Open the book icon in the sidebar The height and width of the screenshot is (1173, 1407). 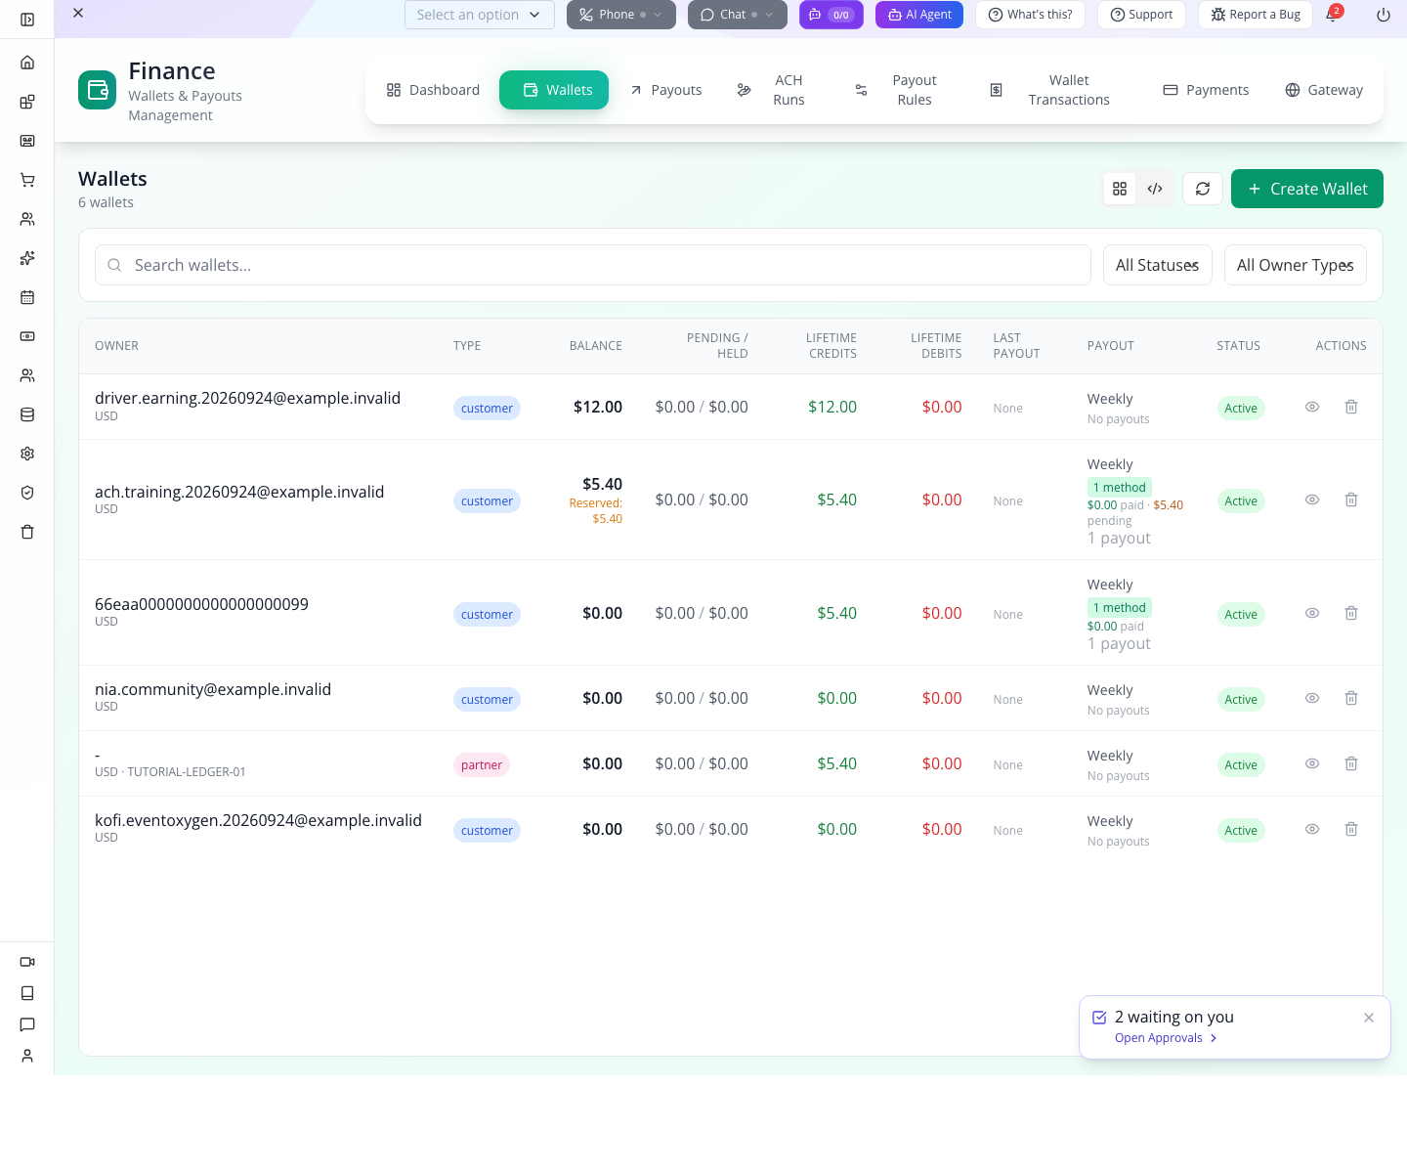pos(27,993)
